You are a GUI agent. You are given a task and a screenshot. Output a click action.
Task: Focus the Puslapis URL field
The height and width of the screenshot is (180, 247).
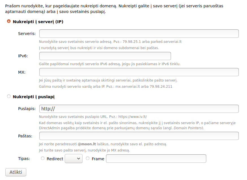(x=139, y=109)
